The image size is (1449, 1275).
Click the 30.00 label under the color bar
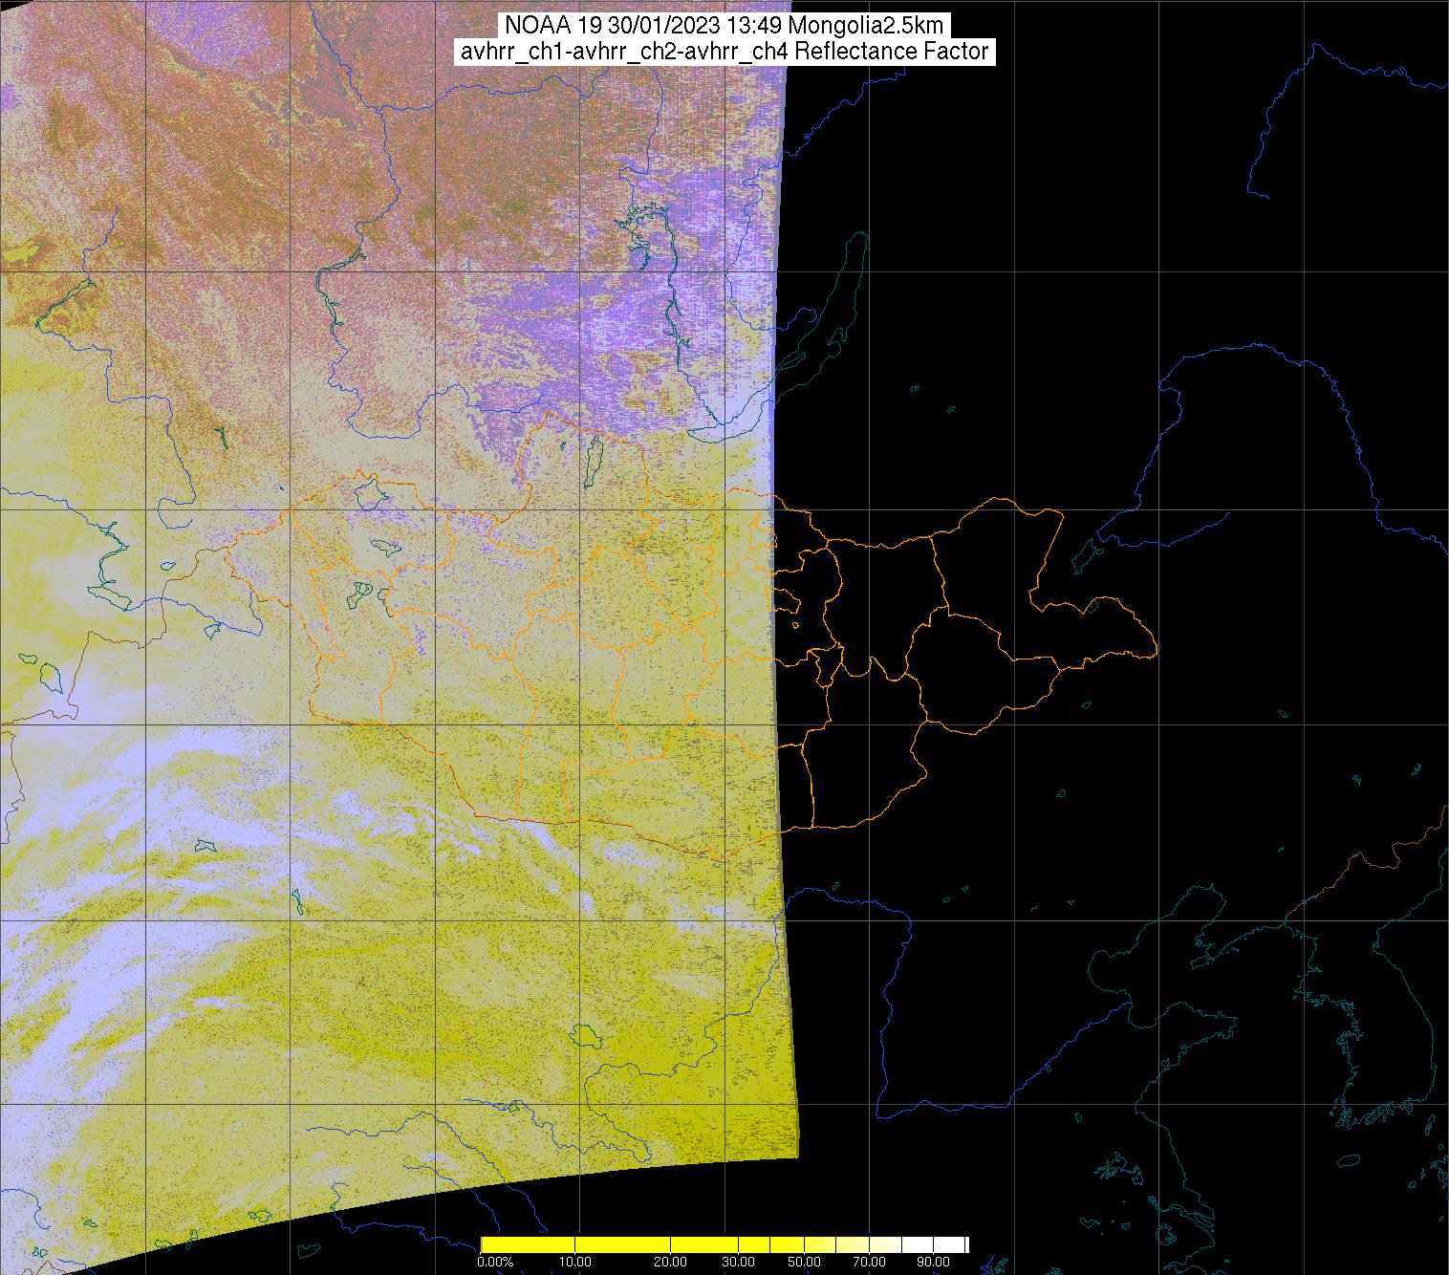coord(738,1262)
